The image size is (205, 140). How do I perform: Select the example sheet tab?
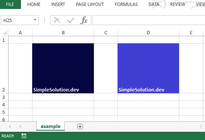[x=51, y=126]
